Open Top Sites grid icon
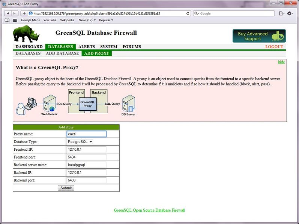Viewport: 299px width, 224px height. (x=15, y=20)
